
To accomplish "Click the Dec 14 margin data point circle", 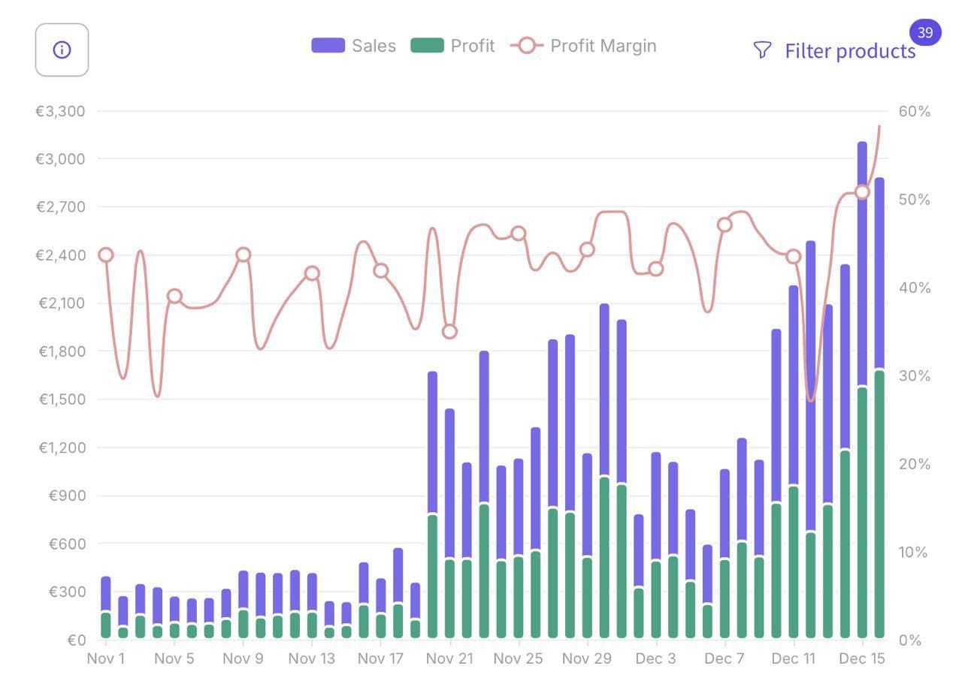I will (x=863, y=193).
